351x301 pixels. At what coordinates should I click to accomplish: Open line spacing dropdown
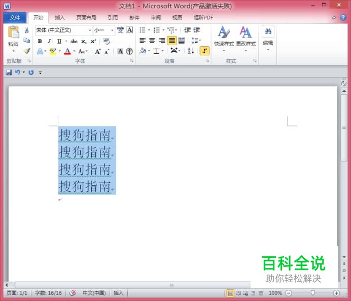[196, 41]
